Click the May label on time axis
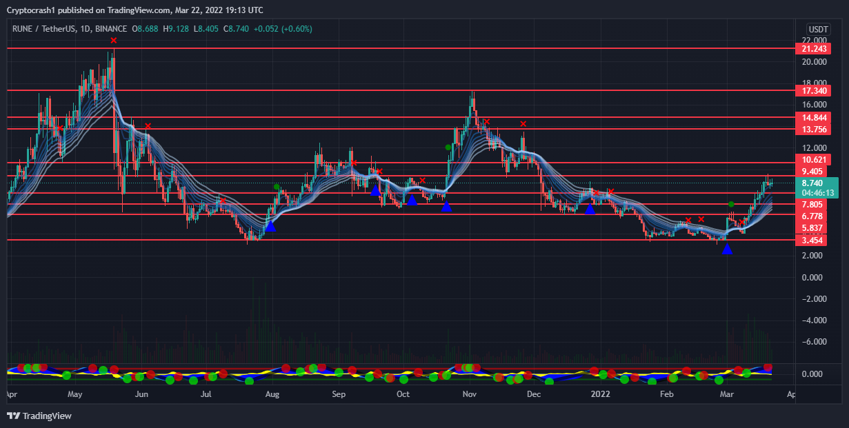The width and height of the screenshot is (849, 428). [74, 395]
